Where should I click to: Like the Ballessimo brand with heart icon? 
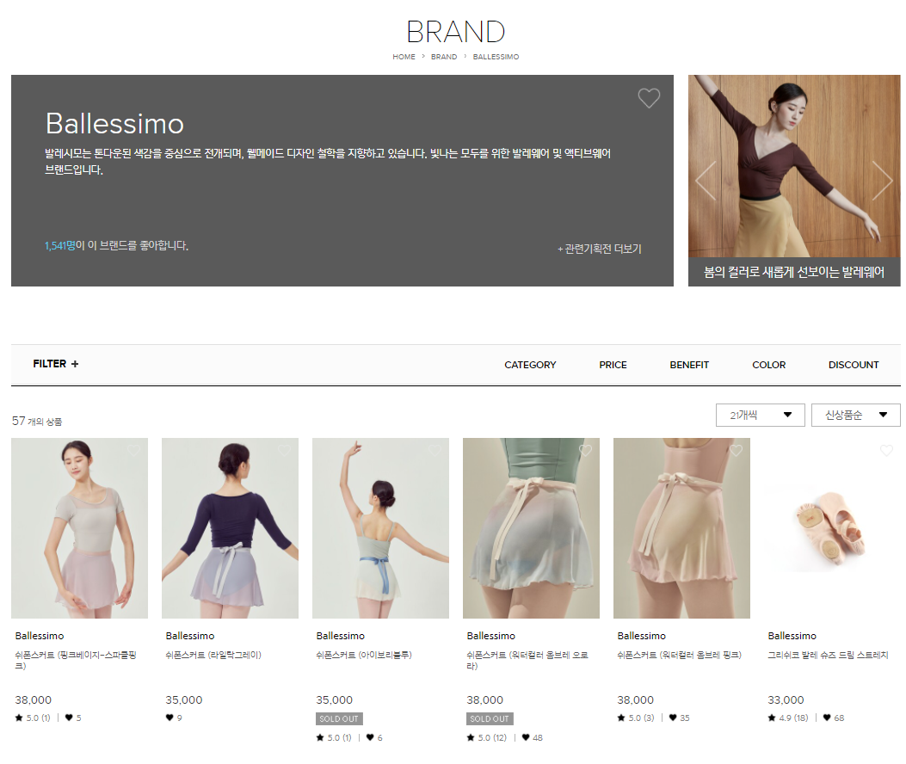click(x=649, y=98)
